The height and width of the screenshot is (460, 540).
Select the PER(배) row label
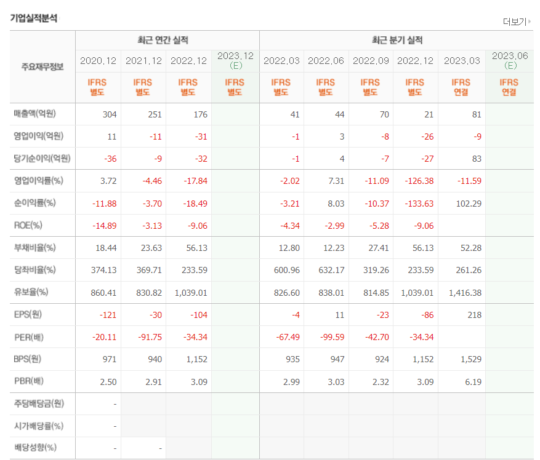click(29, 337)
